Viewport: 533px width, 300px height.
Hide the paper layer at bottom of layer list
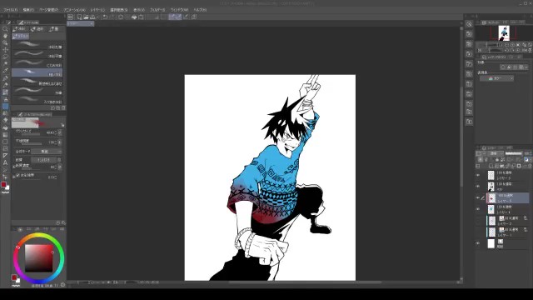click(478, 243)
